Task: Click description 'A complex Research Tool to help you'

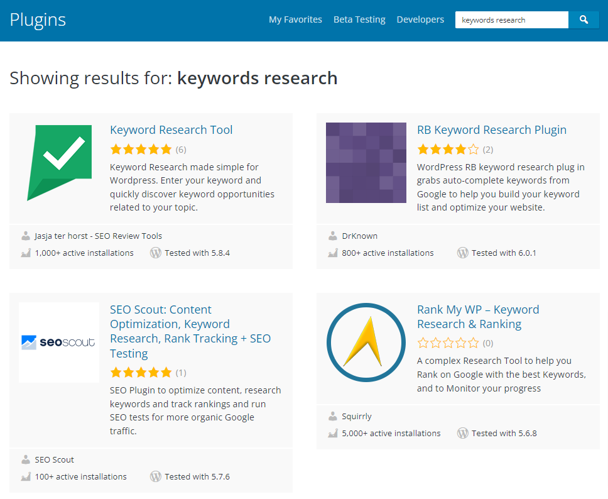Action: [x=501, y=375]
